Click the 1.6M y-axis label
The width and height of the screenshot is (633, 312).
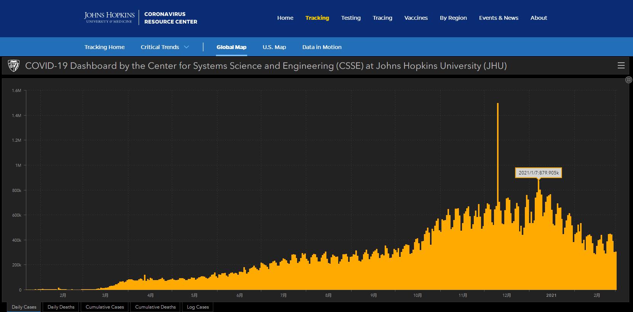pos(16,90)
